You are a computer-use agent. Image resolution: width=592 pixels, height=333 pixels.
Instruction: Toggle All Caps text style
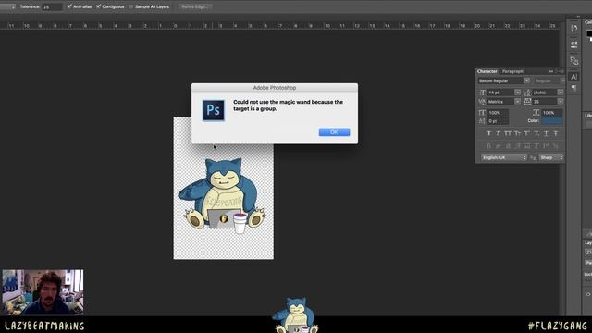[508, 133]
